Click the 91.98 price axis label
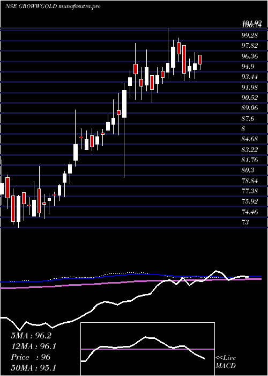 coord(250,87)
